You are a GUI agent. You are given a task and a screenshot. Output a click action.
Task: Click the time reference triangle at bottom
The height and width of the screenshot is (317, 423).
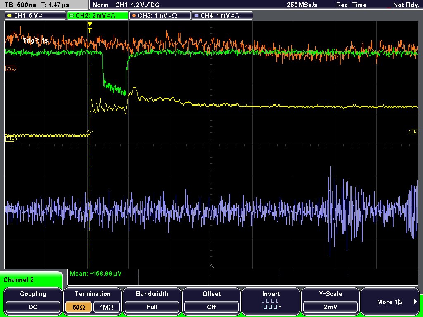tap(211, 266)
